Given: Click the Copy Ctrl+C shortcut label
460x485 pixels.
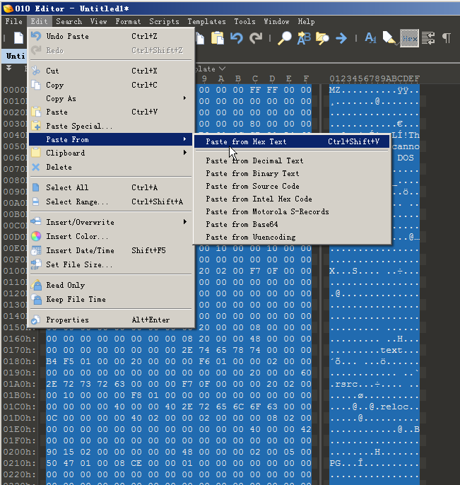Looking at the screenshot, I should tap(144, 85).
